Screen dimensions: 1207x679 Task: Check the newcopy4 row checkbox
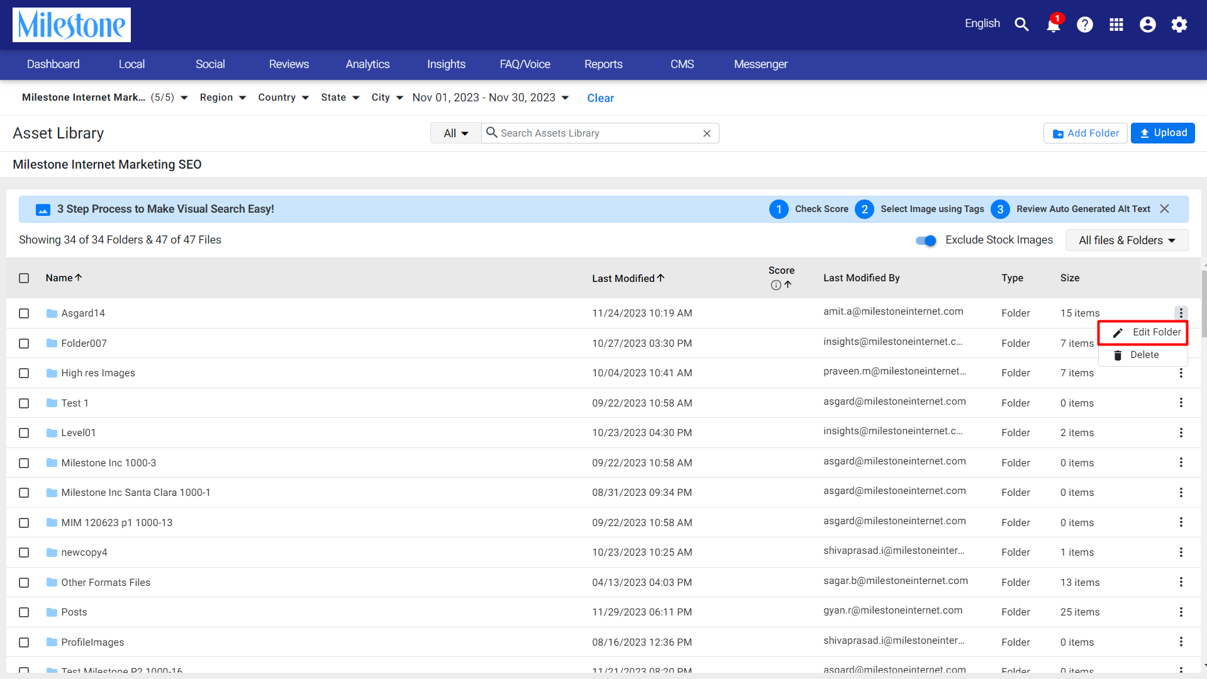click(24, 553)
